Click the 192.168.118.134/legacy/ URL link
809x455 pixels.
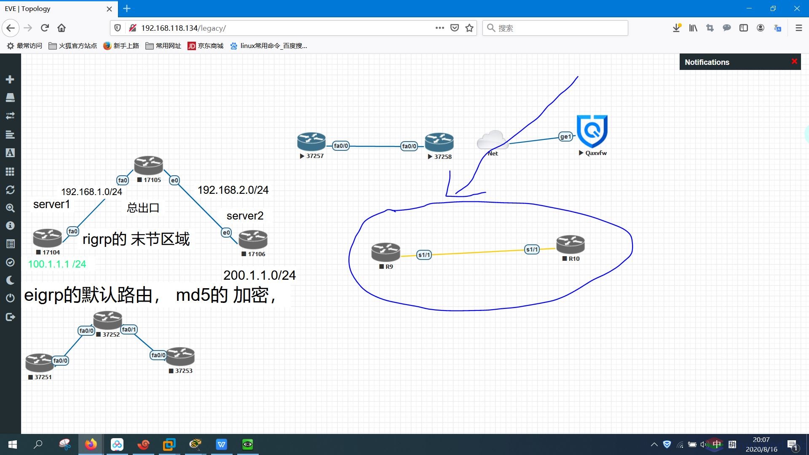point(183,28)
